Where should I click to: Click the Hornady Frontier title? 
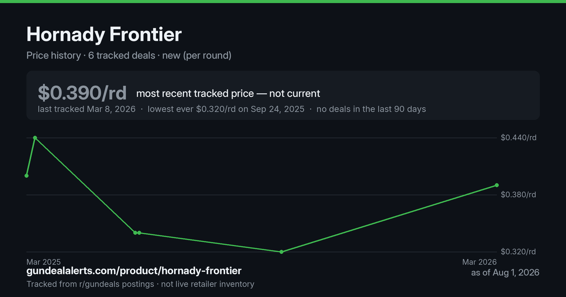[x=104, y=34]
